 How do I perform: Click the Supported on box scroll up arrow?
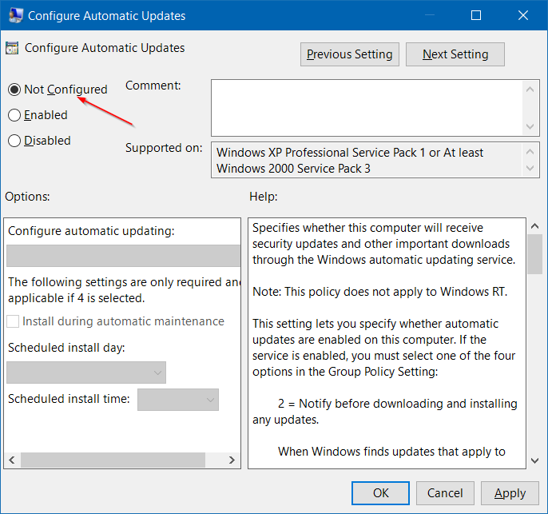coord(530,152)
